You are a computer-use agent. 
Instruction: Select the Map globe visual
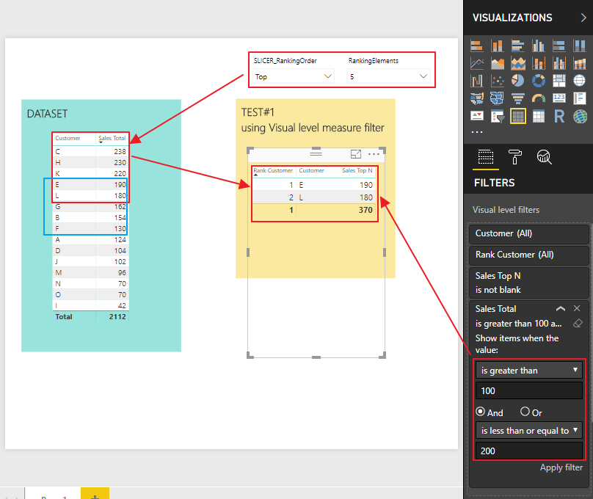(579, 81)
